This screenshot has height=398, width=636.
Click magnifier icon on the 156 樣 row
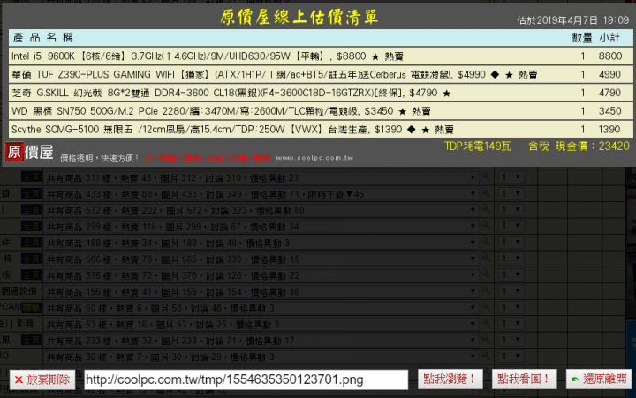[x=485, y=290]
